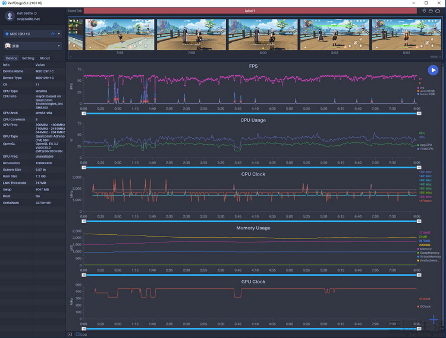Click the CPU Arch value arm64-v8a

coord(44,113)
